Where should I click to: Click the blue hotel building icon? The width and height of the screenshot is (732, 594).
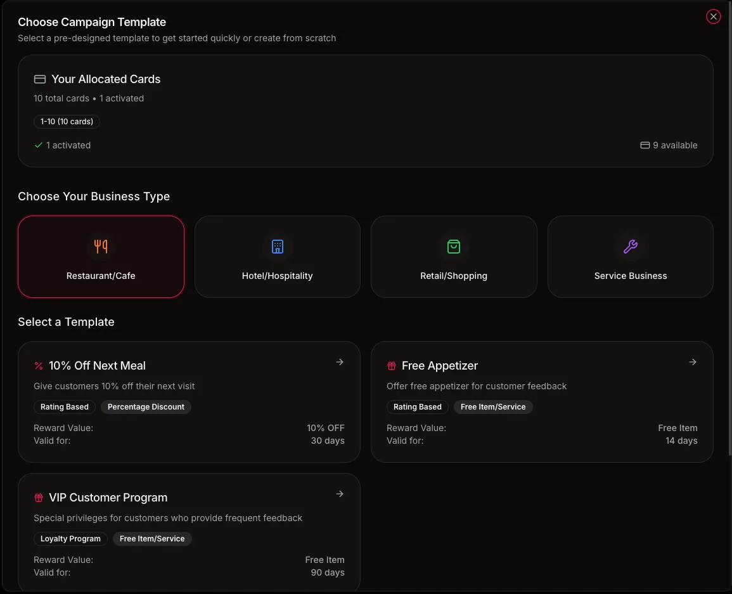[278, 247]
